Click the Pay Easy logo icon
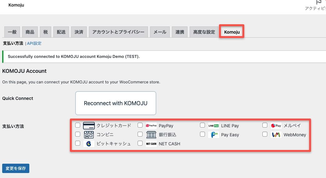Screen dimensions: 326x178 pos(213,135)
